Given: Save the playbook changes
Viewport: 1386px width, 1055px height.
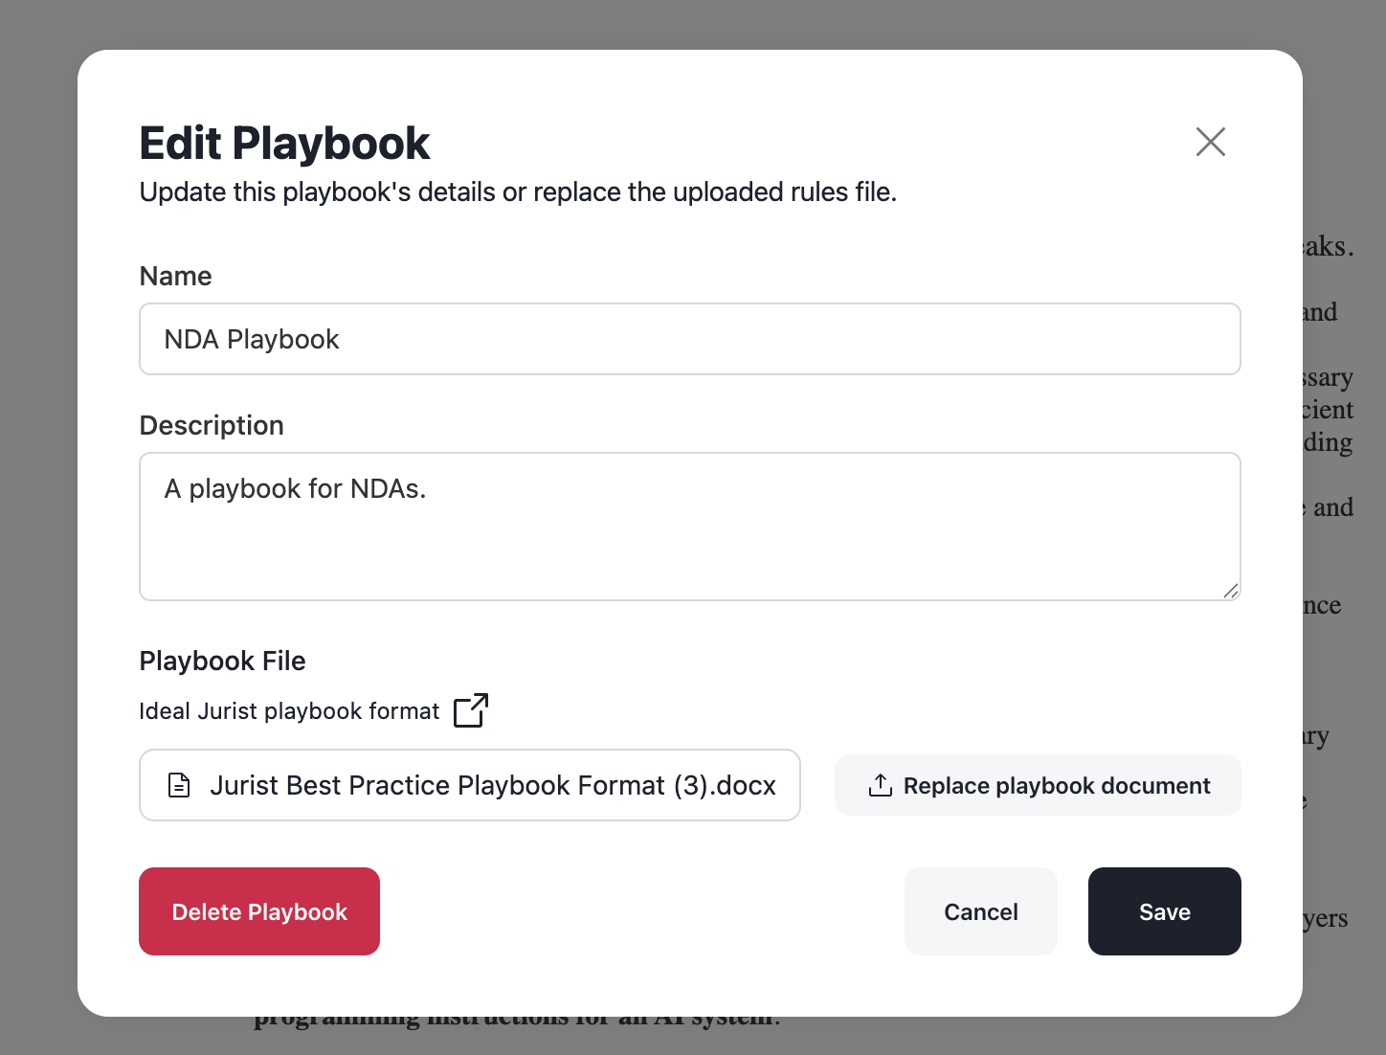Looking at the screenshot, I should tap(1164, 911).
